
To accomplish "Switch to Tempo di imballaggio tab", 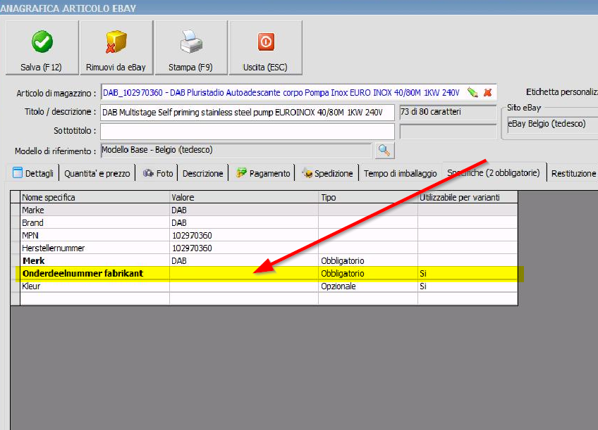I will pyautogui.click(x=400, y=173).
